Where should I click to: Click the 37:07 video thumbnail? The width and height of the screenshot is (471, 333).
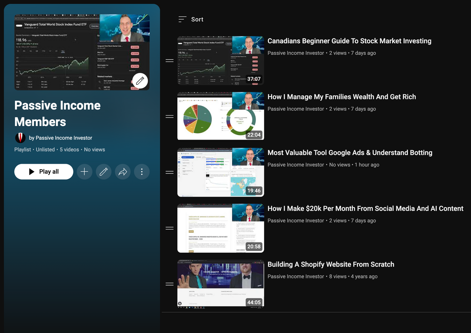(x=221, y=61)
